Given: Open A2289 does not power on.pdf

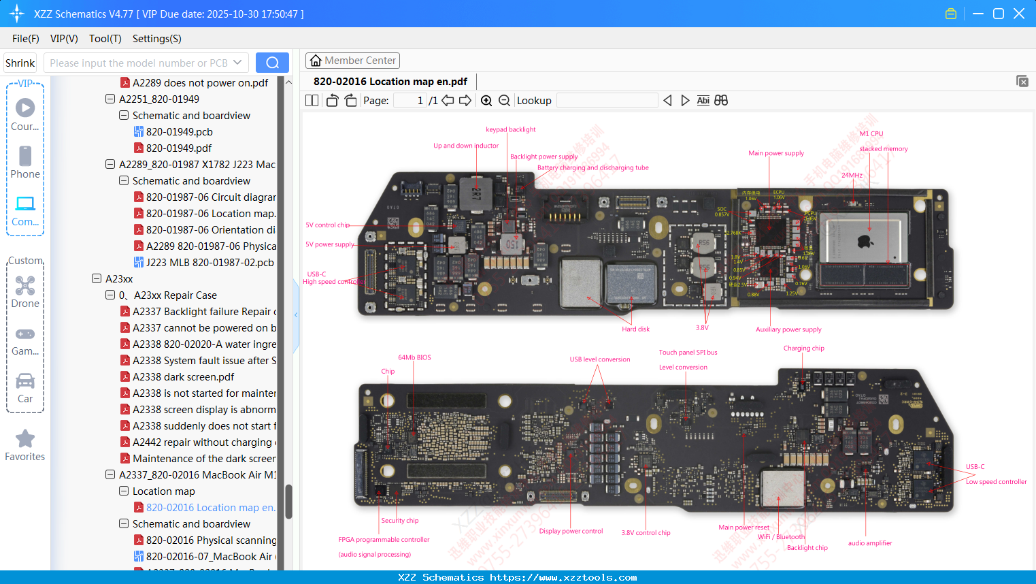Looking at the screenshot, I should (195, 82).
